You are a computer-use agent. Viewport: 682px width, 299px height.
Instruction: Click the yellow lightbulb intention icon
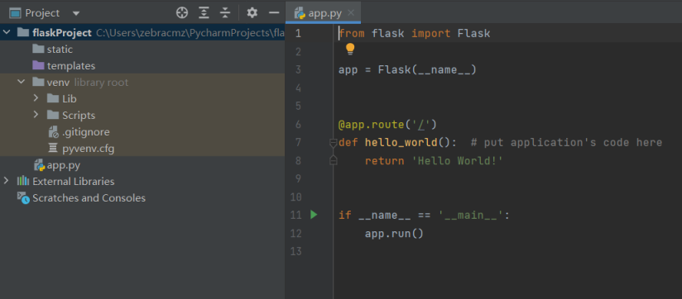pyautogui.click(x=350, y=50)
